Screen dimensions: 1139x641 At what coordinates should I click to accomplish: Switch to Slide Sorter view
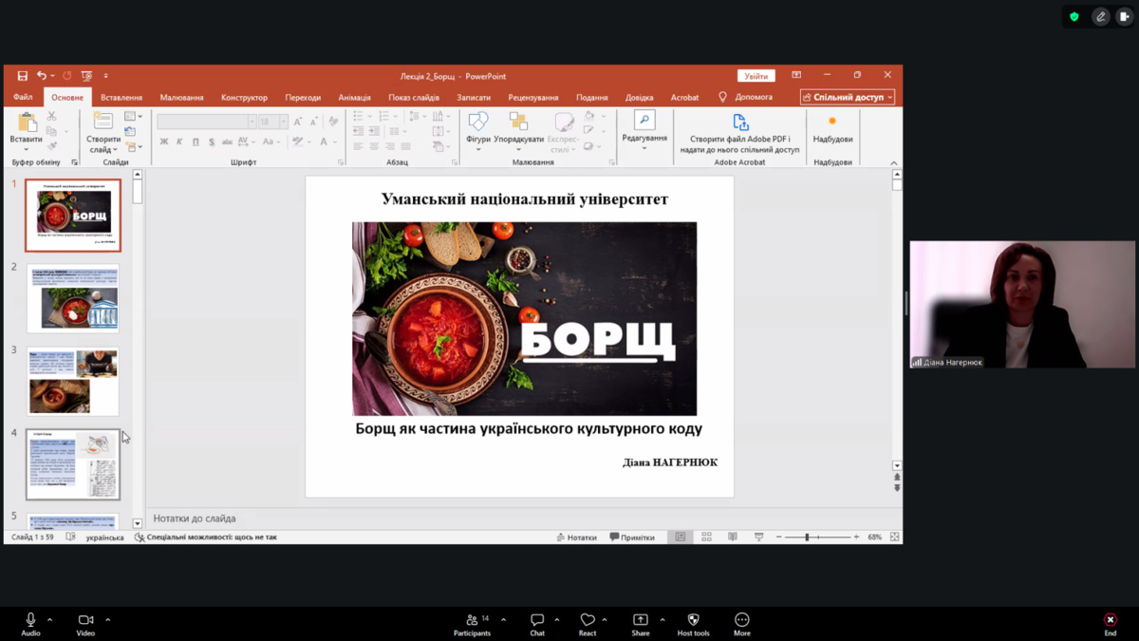pyautogui.click(x=706, y=537)
